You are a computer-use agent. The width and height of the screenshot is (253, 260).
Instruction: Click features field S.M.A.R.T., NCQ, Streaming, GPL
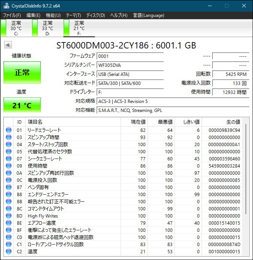pyautogui.click(x=173, y=110)
